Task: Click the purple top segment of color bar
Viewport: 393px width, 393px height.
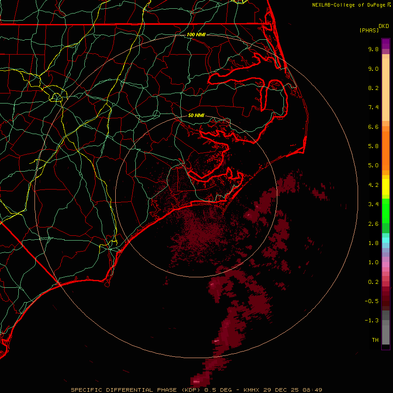Action: click(x=386, y=44)
